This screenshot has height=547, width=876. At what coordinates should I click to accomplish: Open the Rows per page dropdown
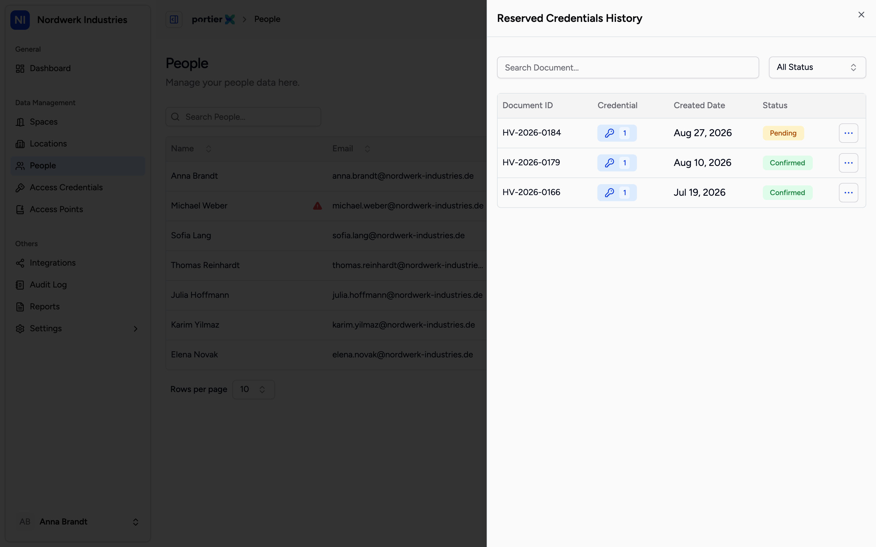point(253,390)
